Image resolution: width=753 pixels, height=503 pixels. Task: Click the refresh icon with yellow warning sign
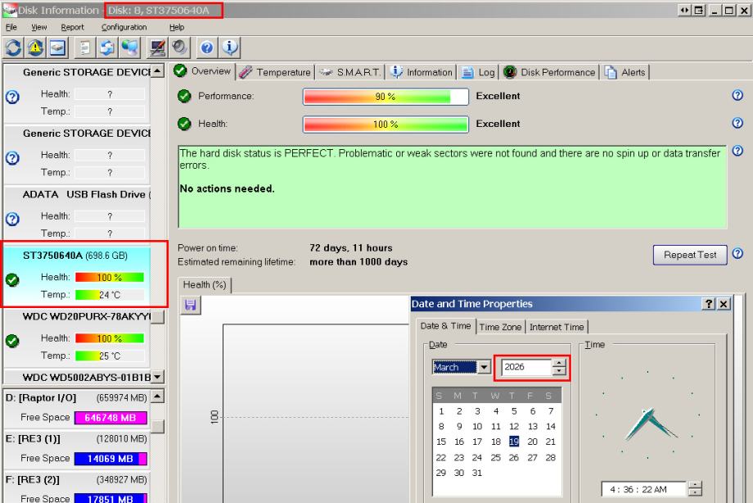click(x=35, y=48)
